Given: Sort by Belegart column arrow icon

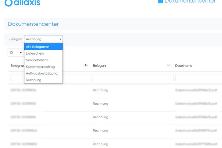Looking at the screenshot, I should coord(168,65).
